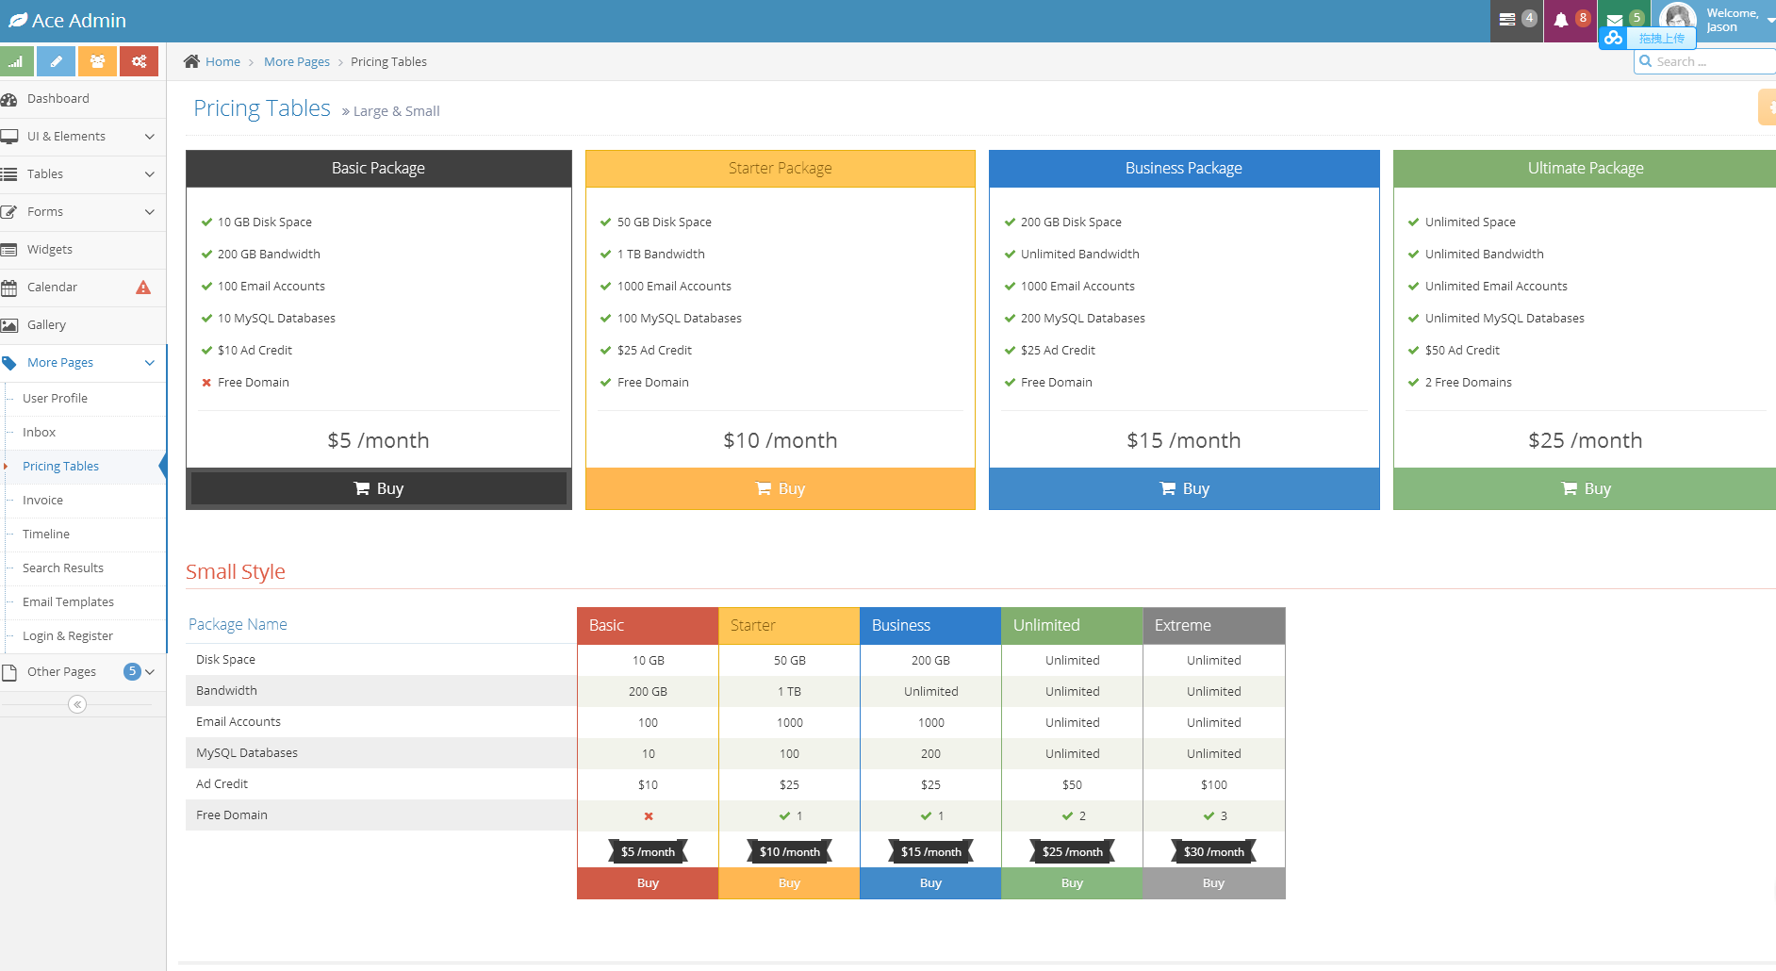Click the $30 /month price ribbon
Viewport: 1776px width, 971px height.
click(x=1214, y=852)
